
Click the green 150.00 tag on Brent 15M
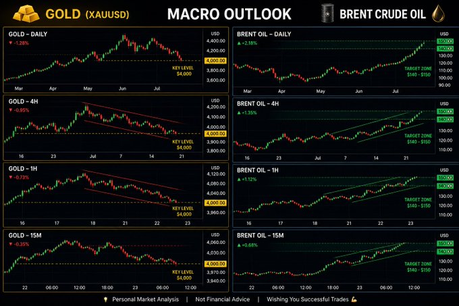445,244
